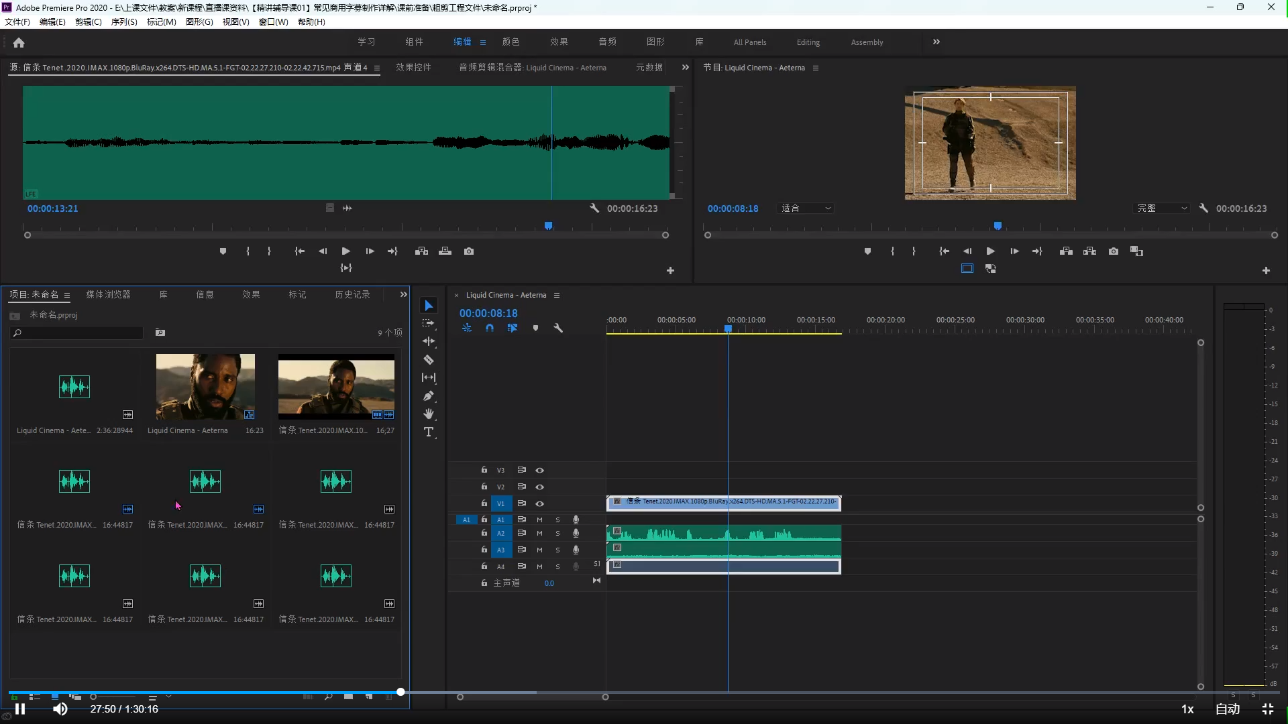Open the 序列(S) menu
This screenshot has width=1288, height=724.
point(124,22)
